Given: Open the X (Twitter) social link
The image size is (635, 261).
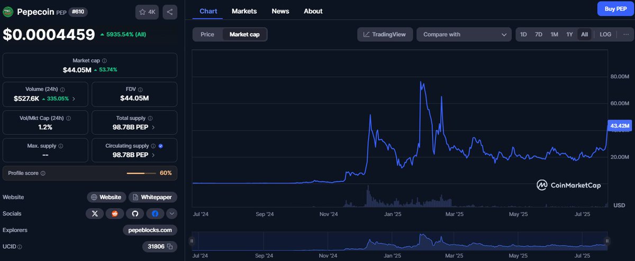Looking at the screenshot, I should pos(95,213).
